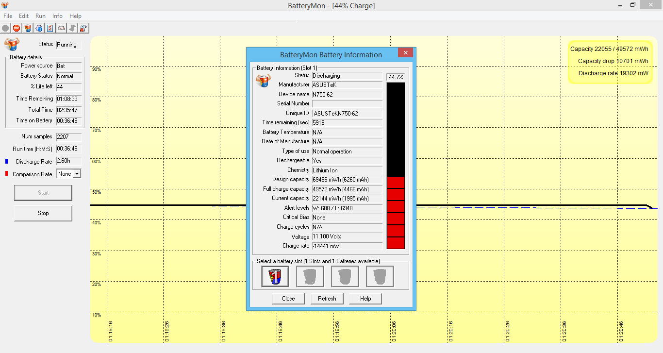Screen dimensions: 663x353
Task: Click the Total Time value 02:35:47
Action: point(69,110)
